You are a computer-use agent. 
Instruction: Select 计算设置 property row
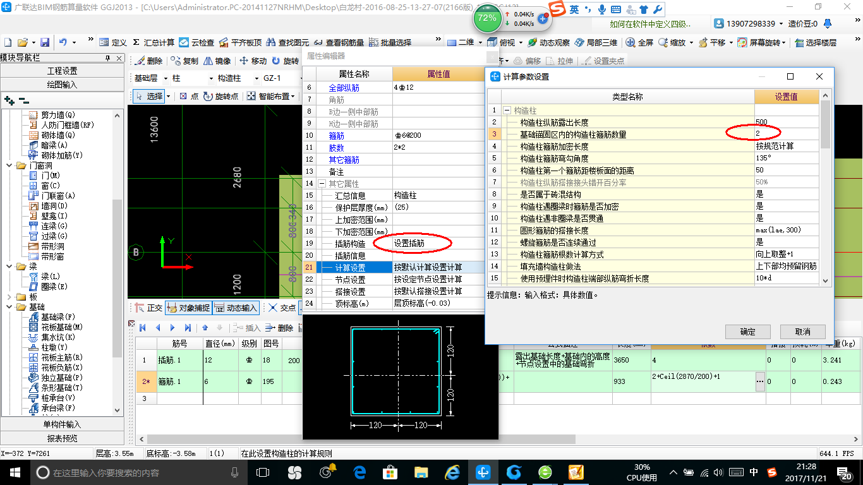point(395,267)
